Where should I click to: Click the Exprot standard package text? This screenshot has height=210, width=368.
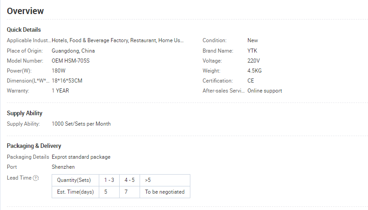[81, 157]
